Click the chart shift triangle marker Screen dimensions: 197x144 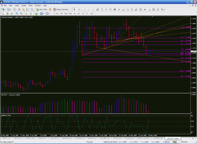pyautogui.click(x=152, y=16)
